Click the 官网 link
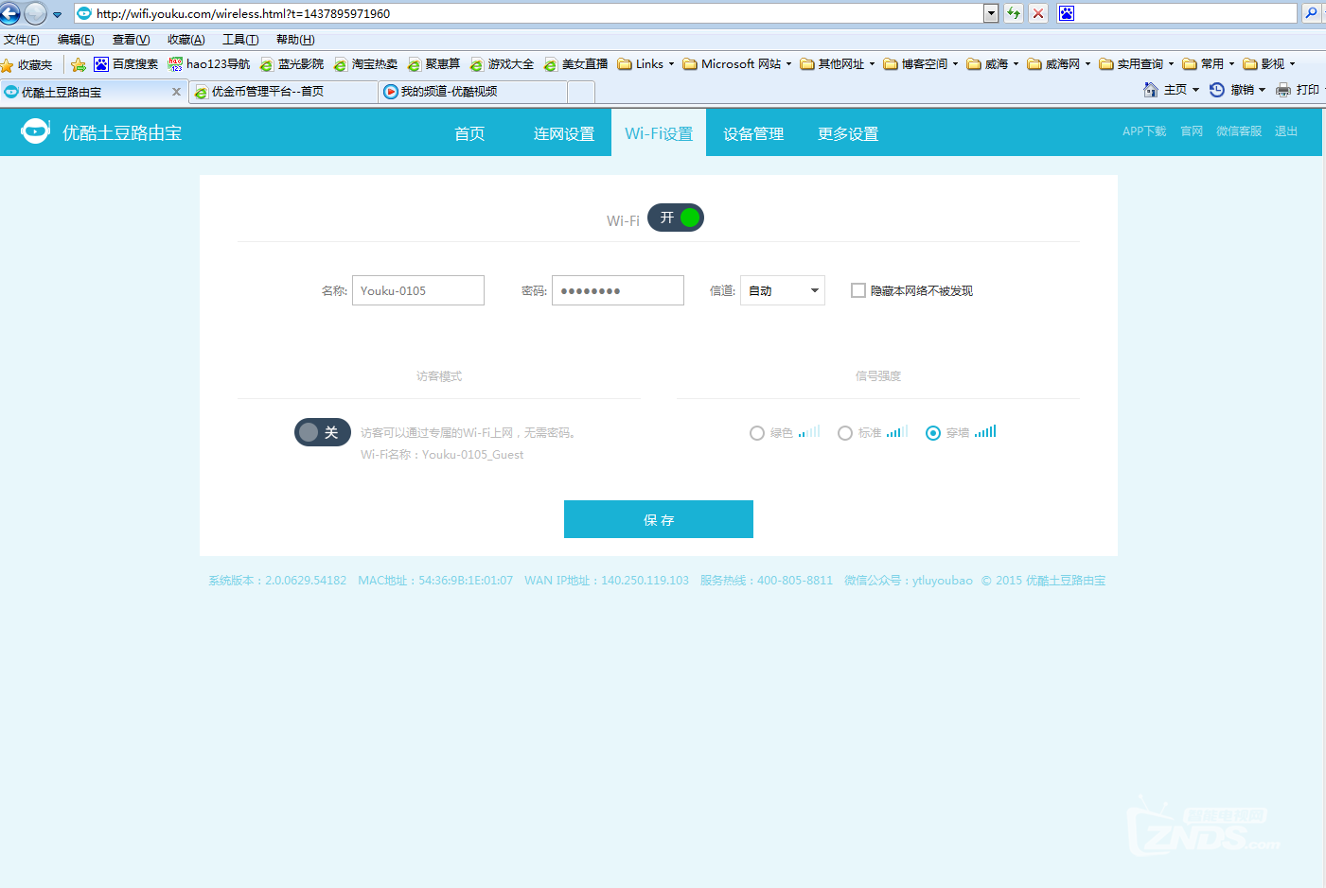 (1192, 131)
